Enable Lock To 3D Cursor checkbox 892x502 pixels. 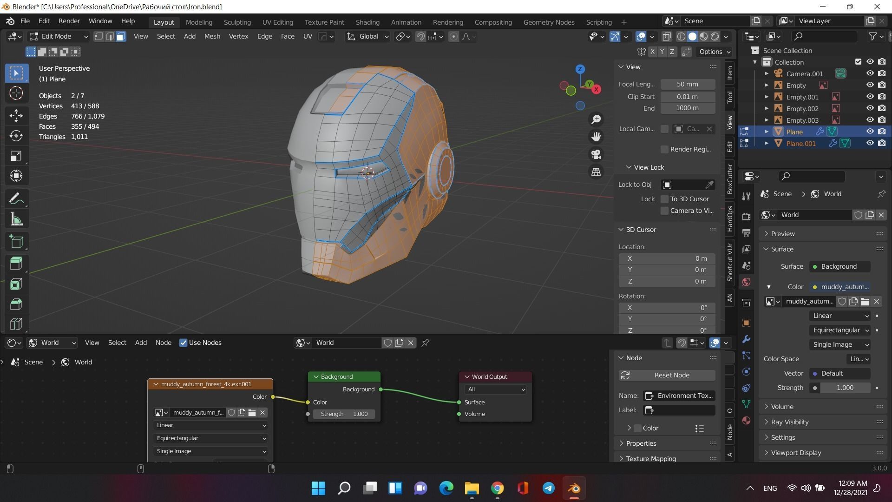664,199
